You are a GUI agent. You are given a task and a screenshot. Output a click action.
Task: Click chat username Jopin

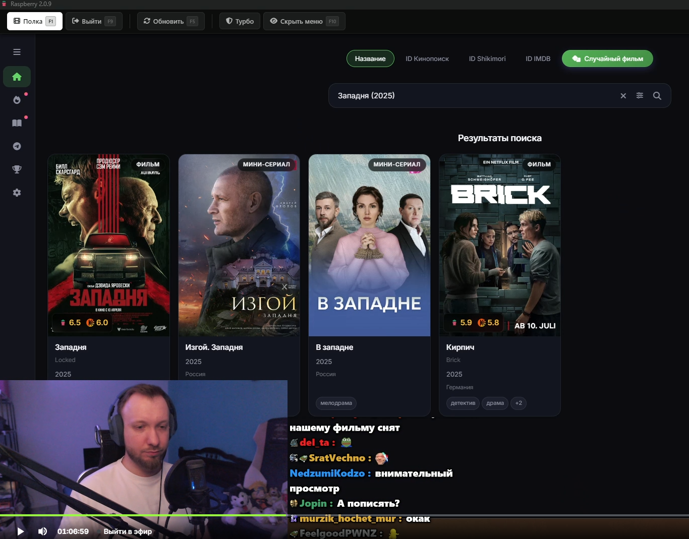coord(313,503)
